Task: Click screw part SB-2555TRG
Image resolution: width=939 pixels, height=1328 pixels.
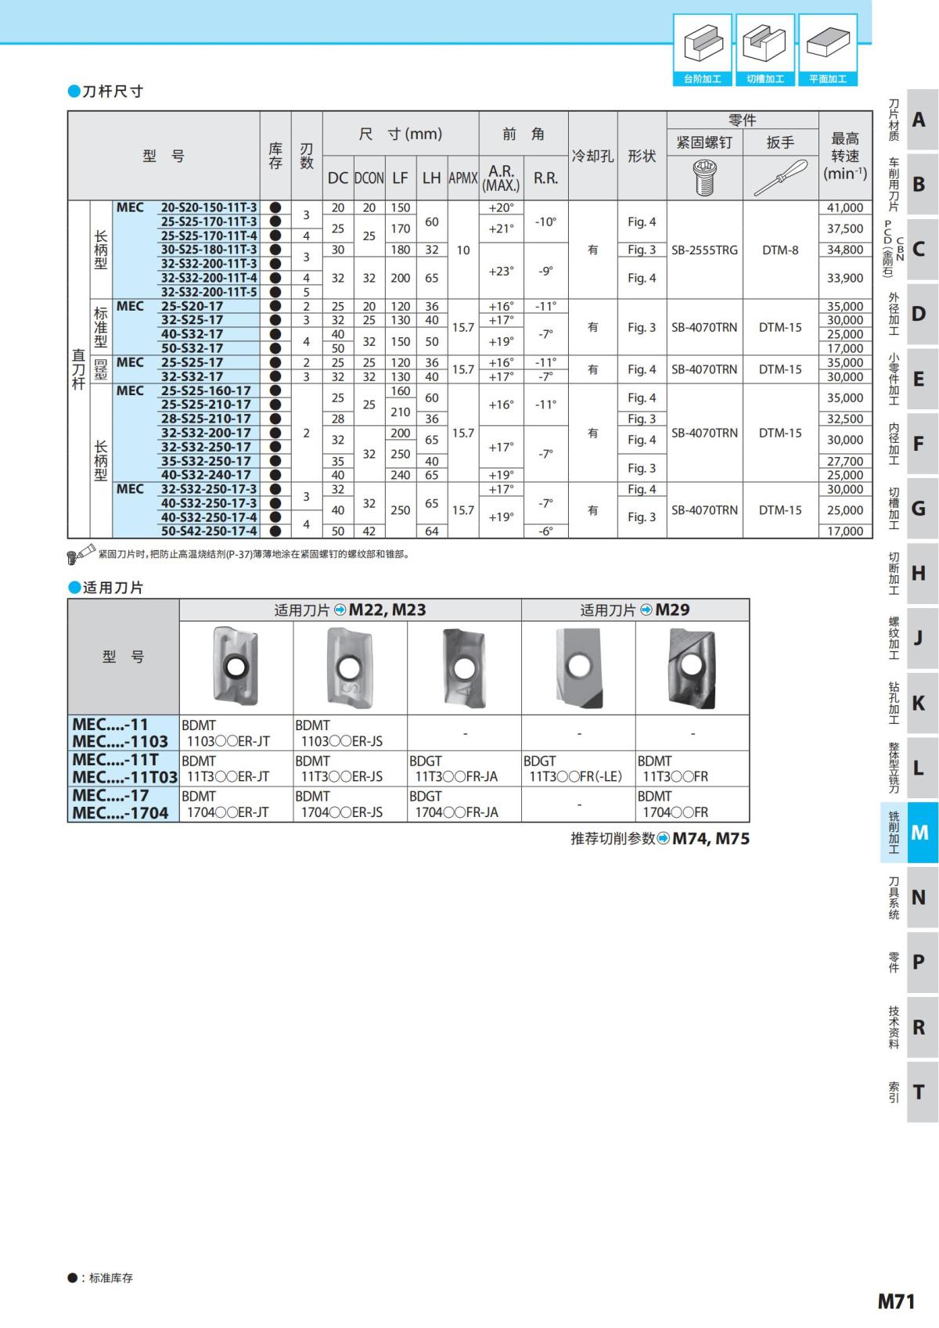Action: (704, 250)
